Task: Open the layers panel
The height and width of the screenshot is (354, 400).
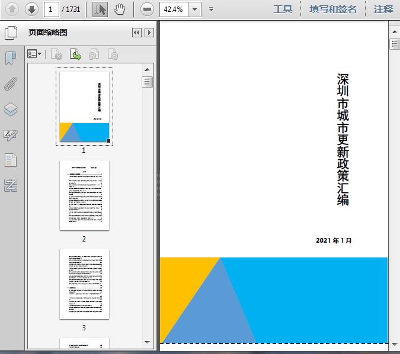Action: pos(11,110)
